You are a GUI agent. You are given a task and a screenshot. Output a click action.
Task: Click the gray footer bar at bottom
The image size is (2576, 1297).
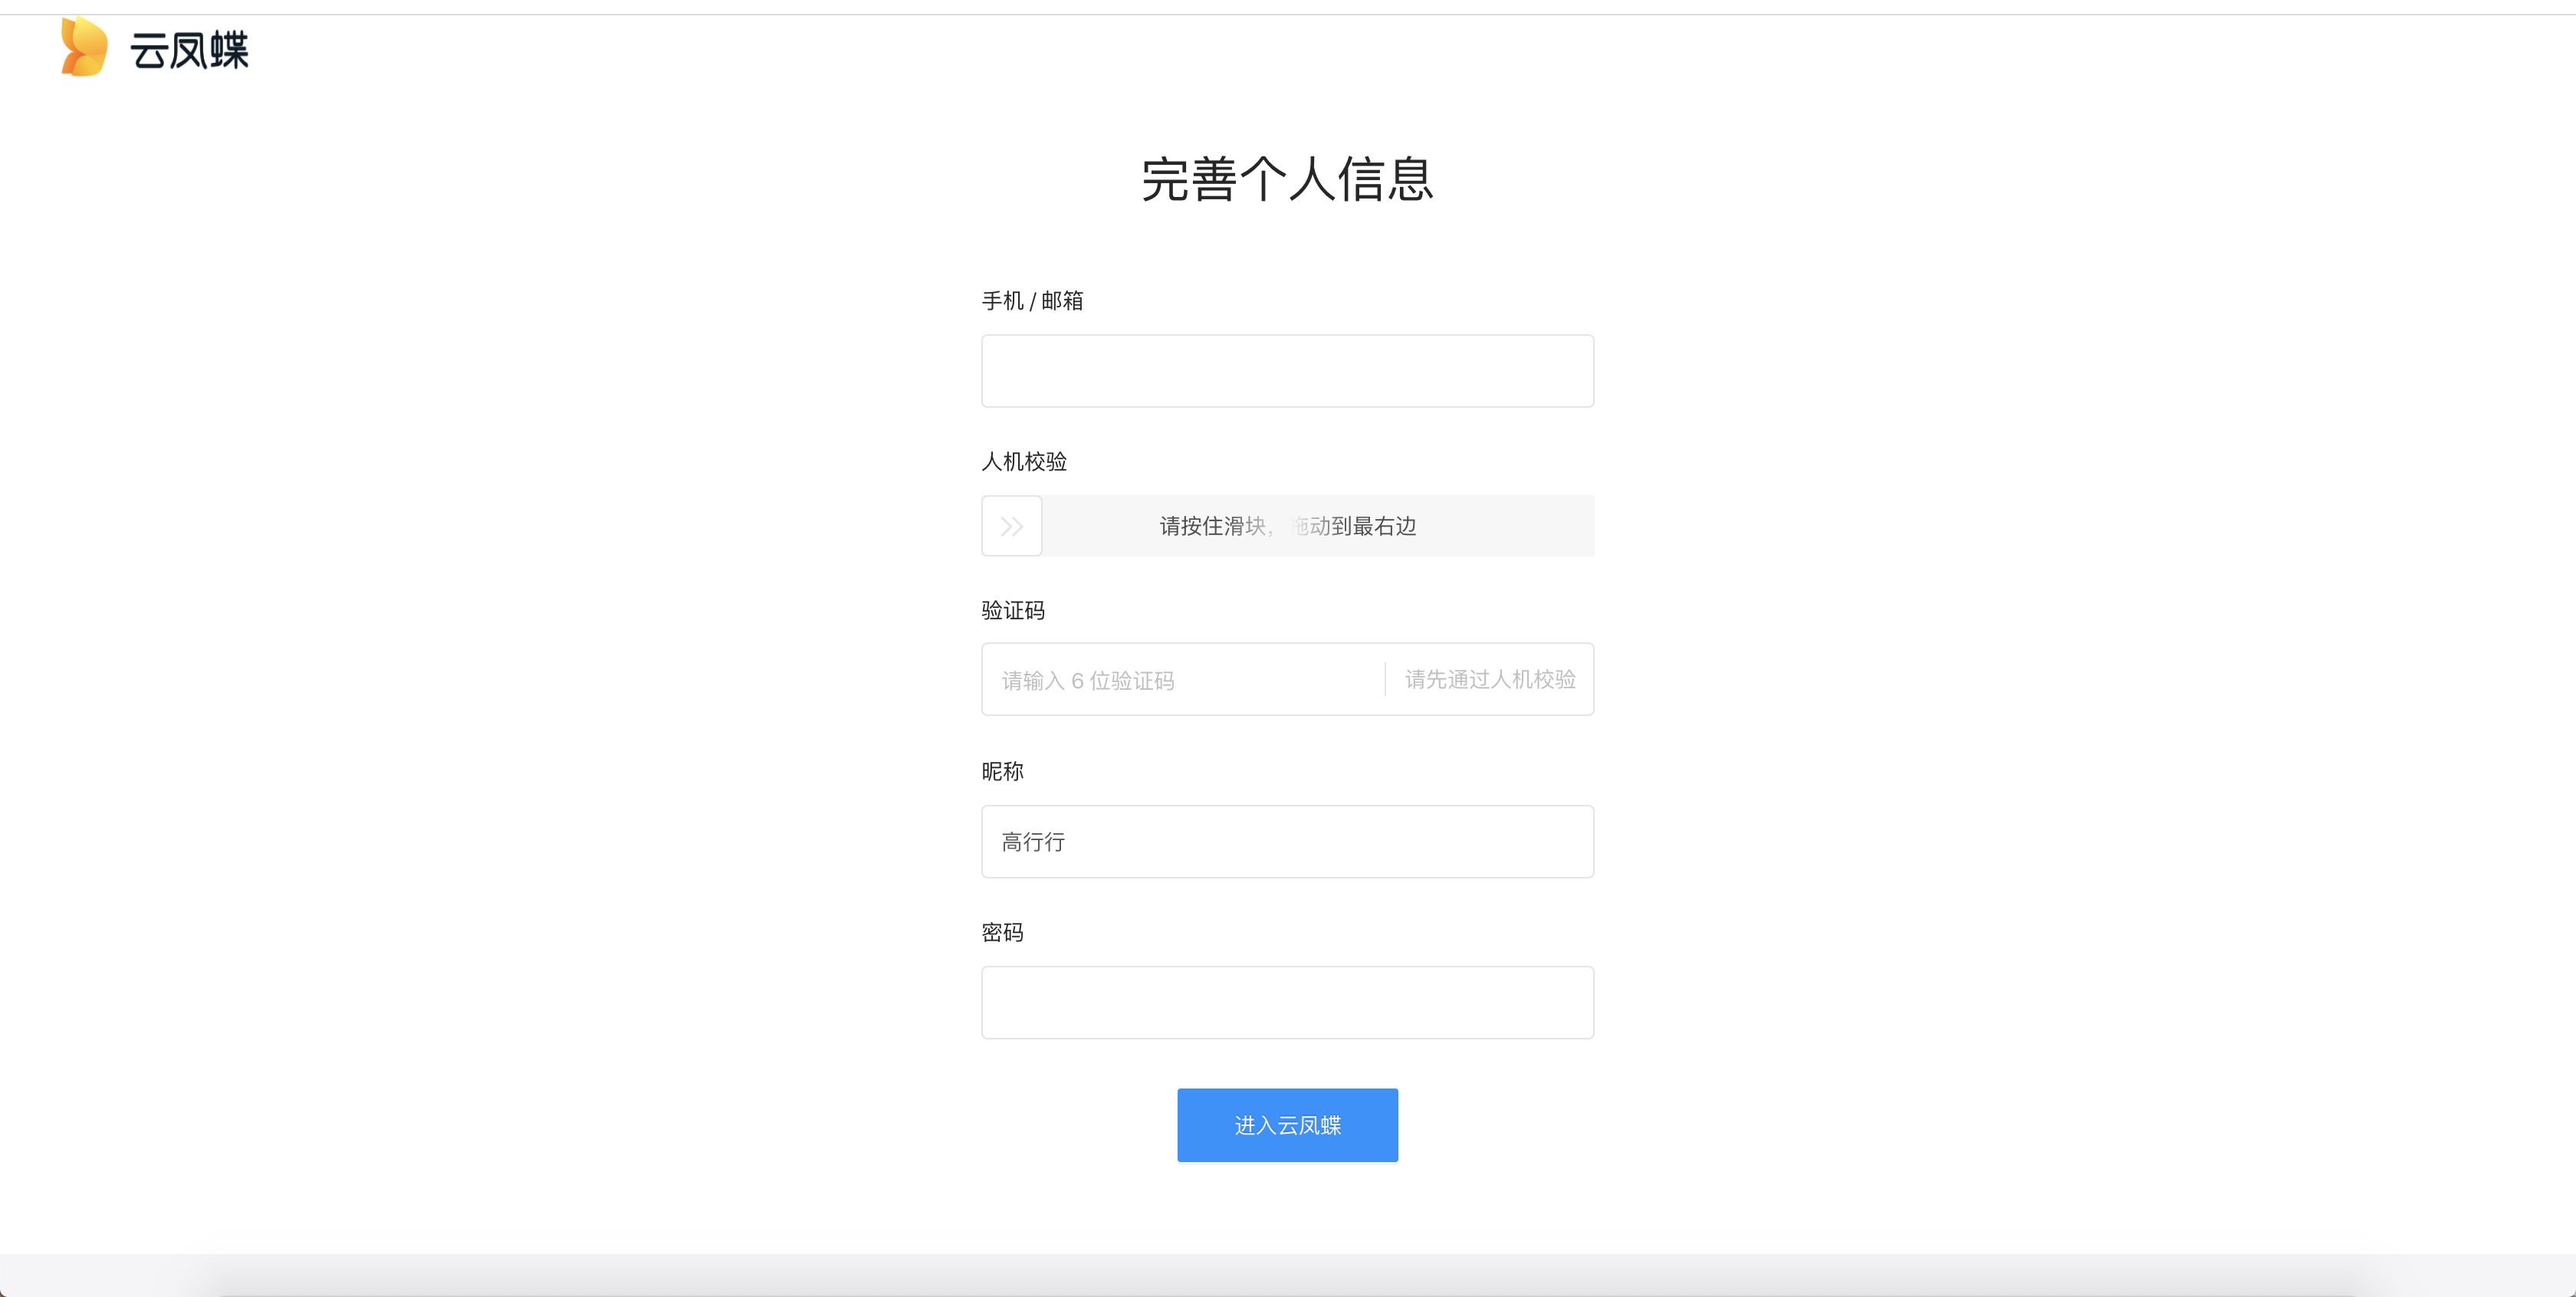pos(1287,1275)
